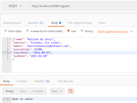Open the POST method dropdown
This screenshot has width=137, height=103.
[16, 6]
